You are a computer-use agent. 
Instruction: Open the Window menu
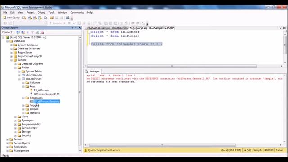pyautogui.click(x=63, y=12)
